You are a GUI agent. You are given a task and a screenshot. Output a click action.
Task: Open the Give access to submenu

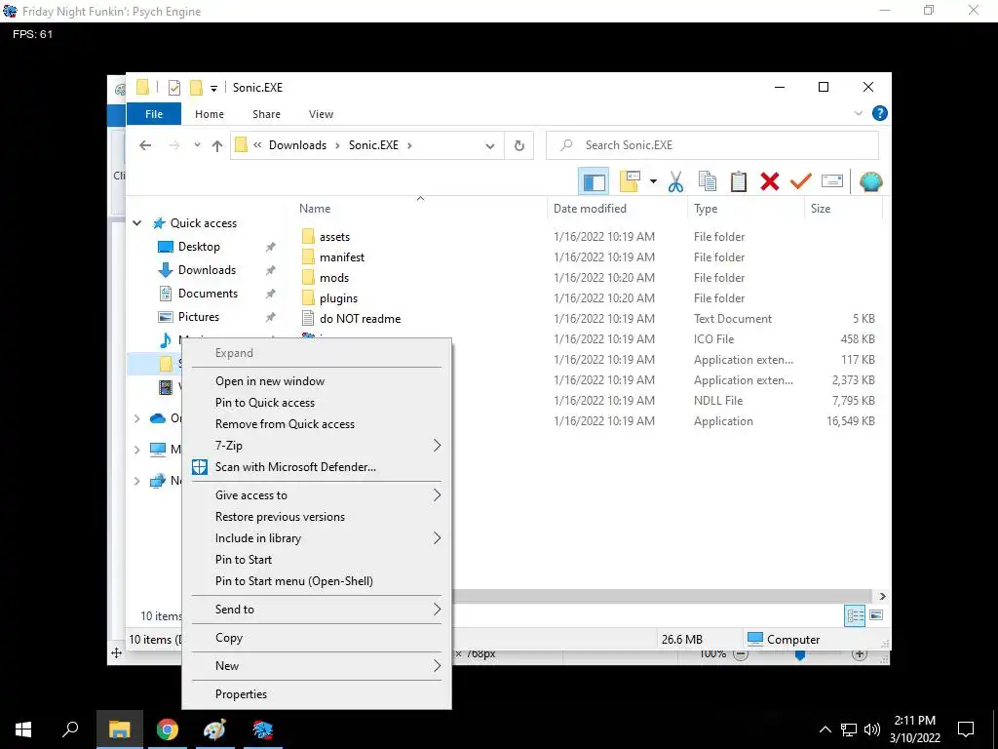pyautogui.click(x=317, y=494)
